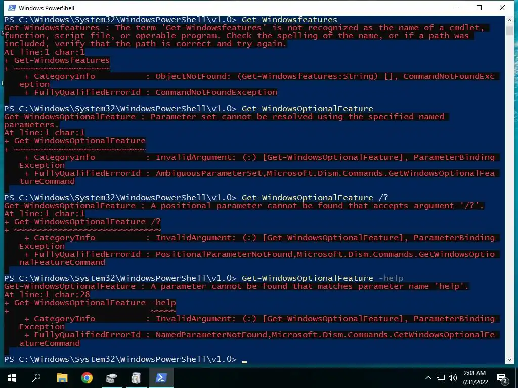Click the PowerShell vertical scrollbar thumb

point(509,30)
